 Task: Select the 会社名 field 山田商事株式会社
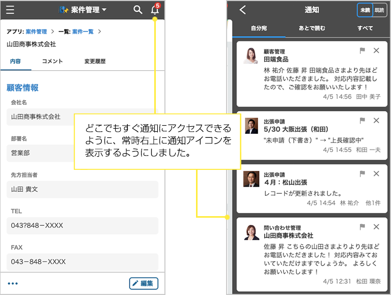[x=82, y=116]
